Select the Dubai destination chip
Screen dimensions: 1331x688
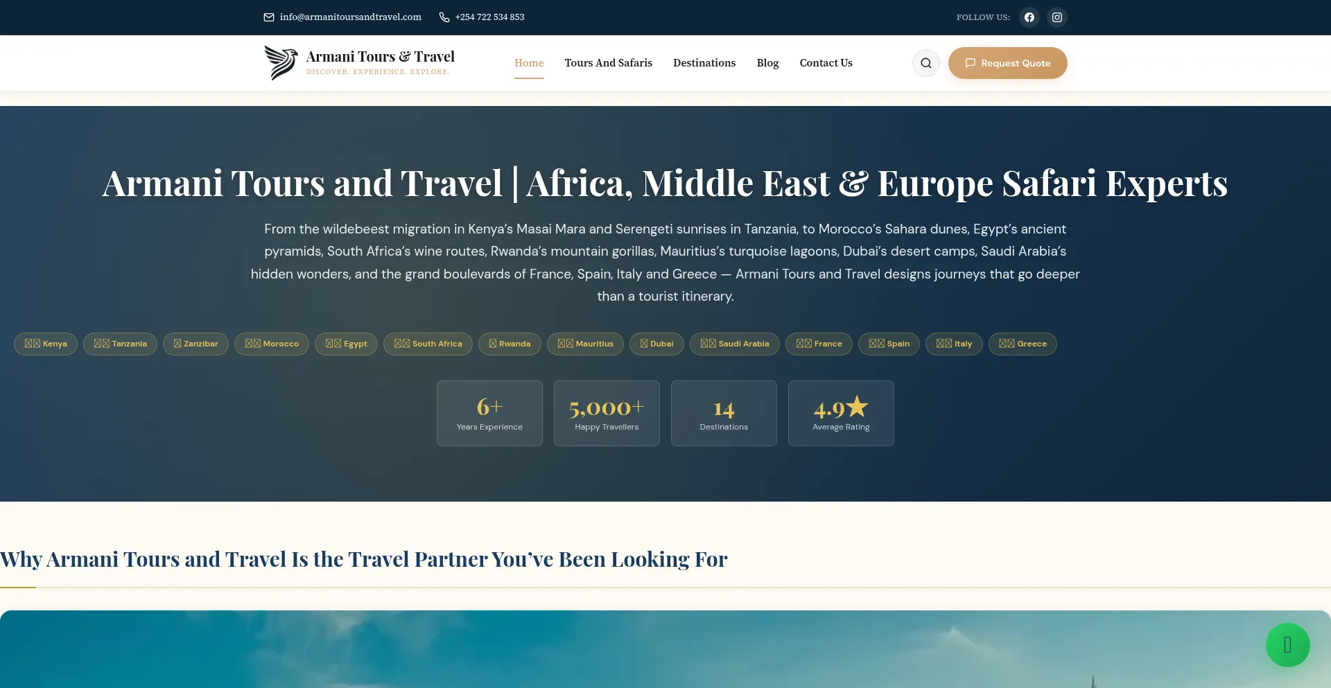coord(656,344)
